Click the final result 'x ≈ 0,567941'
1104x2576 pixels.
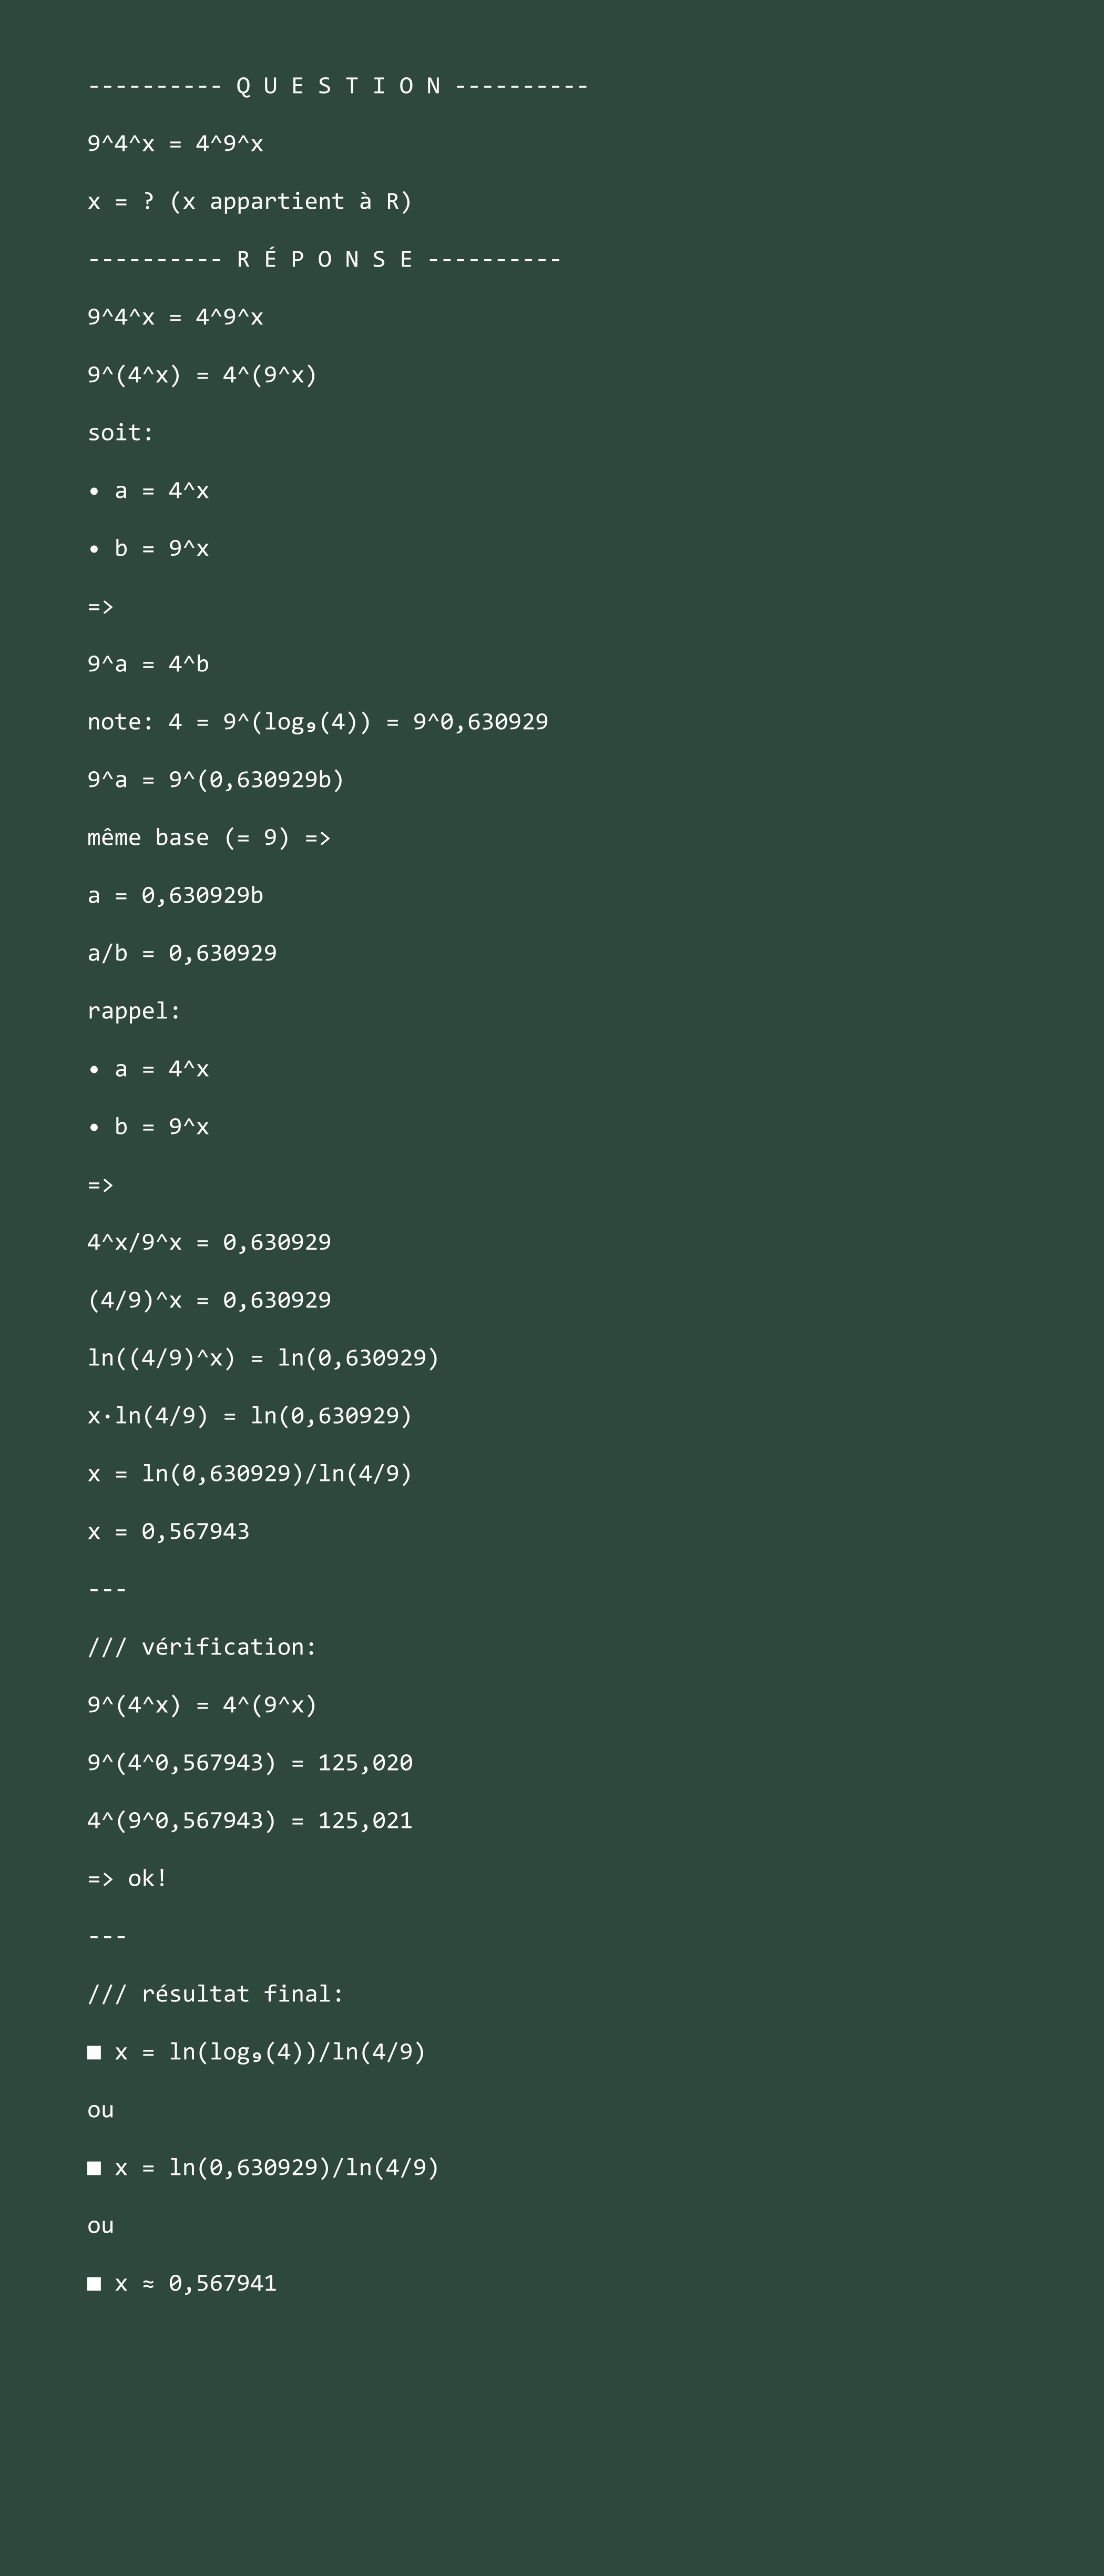point(196,2283)
